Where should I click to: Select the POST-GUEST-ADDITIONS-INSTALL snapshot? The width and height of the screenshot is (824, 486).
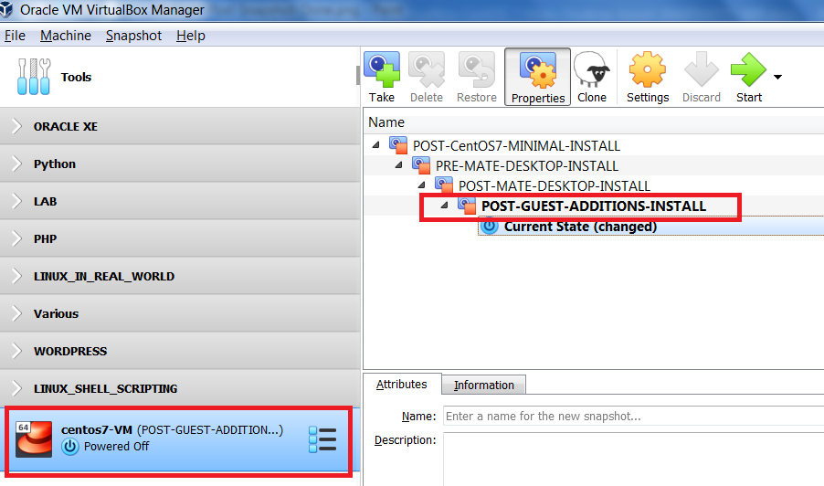tap(593, 206)
